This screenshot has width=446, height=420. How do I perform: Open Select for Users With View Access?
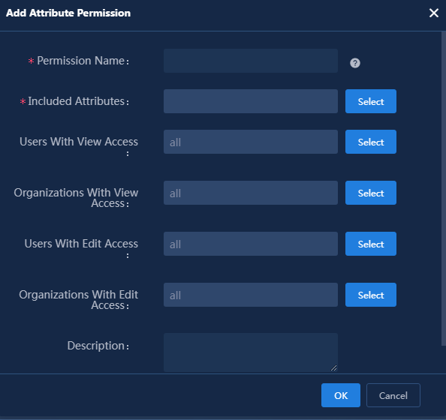371,142
